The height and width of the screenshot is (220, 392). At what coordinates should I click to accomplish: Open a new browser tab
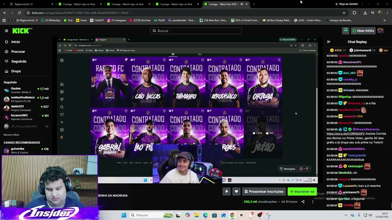point(254,4)
